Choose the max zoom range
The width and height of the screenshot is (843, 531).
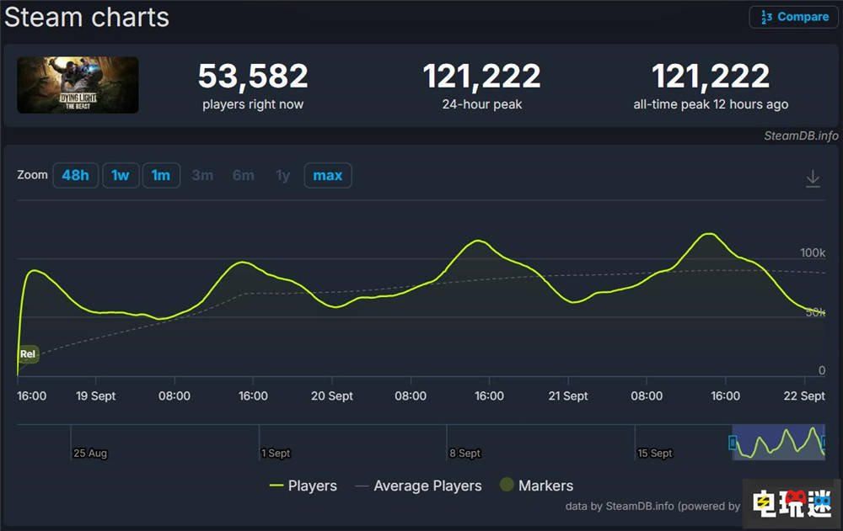click(327, 176)
